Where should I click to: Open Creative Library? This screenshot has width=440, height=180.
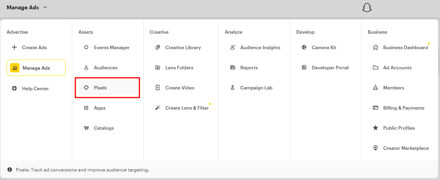pos(183,48)
